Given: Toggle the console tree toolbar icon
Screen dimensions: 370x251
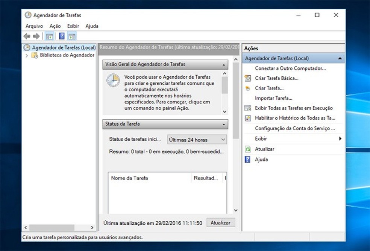Looking at the screenshot, I should pos(50,36).
